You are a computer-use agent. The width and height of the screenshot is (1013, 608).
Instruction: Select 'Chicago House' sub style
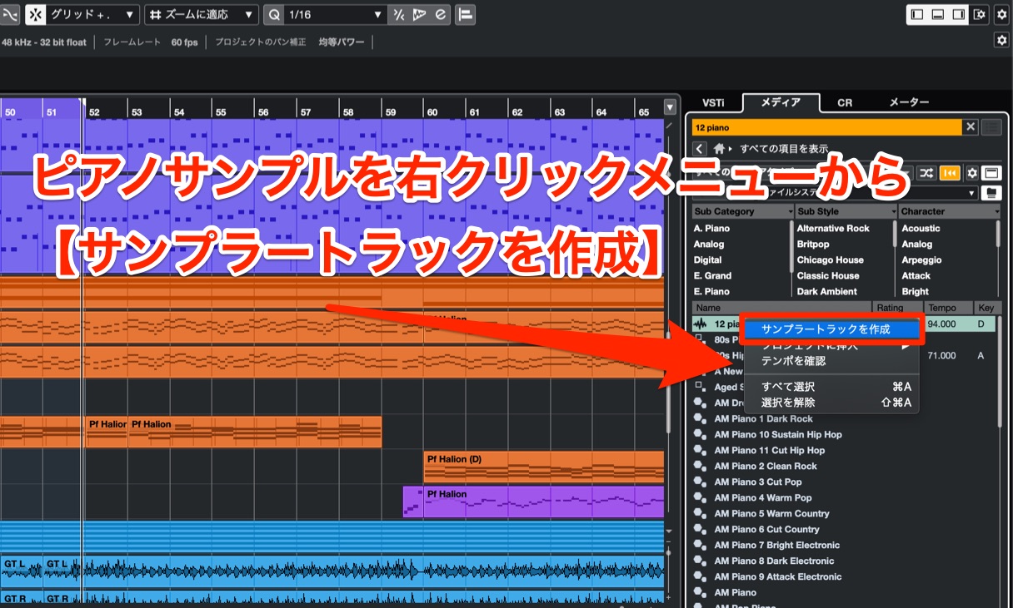830,260
